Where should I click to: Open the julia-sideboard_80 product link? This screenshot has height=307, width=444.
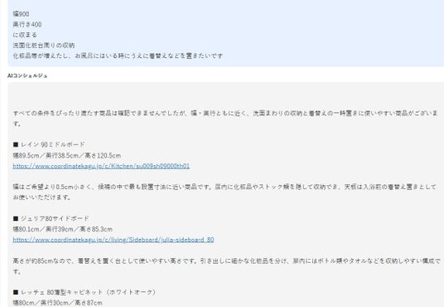tap(113, 240)
